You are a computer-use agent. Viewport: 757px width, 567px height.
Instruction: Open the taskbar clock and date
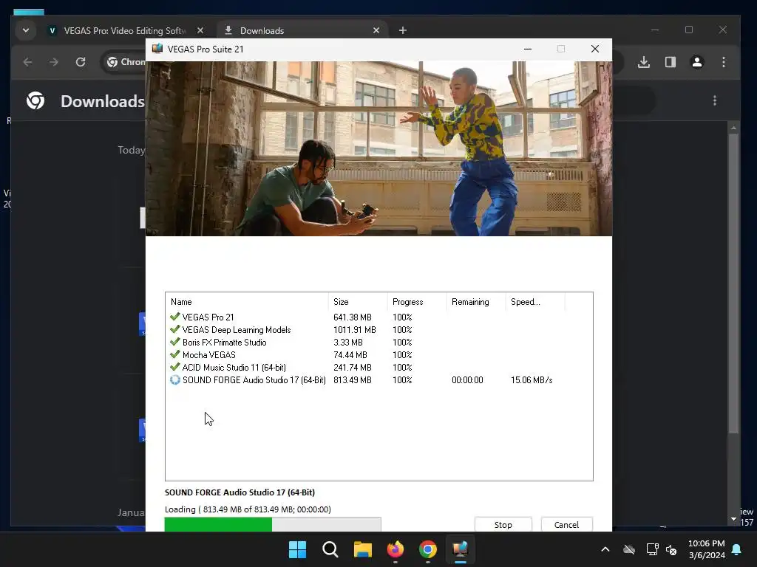point(706,549)
